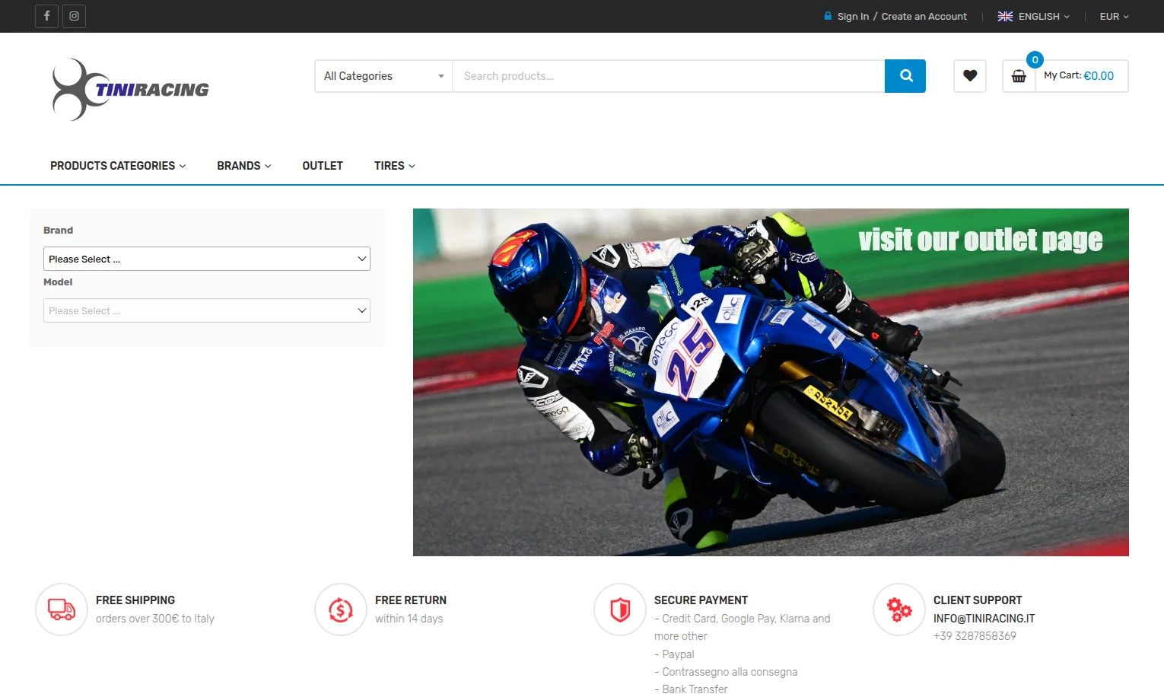
Task: Click the free return dollar icon
Action: (340, 609)
